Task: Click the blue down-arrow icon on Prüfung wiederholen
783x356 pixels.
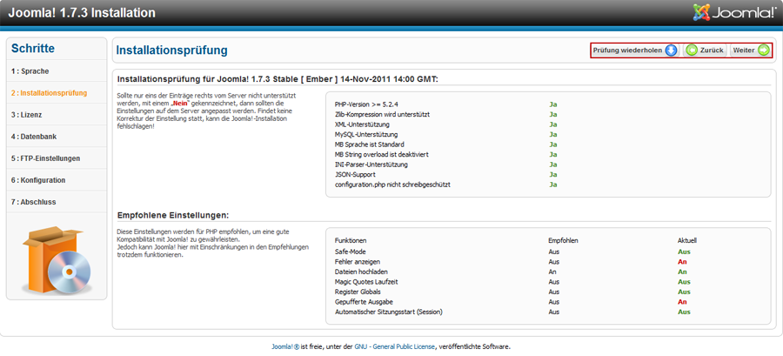Action: pos(671,50)
